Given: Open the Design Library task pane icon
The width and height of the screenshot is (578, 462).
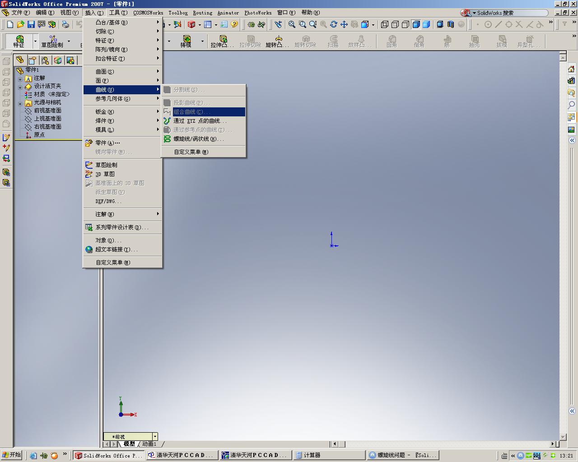Looking at the screenshot, I should tap(571, 81).
